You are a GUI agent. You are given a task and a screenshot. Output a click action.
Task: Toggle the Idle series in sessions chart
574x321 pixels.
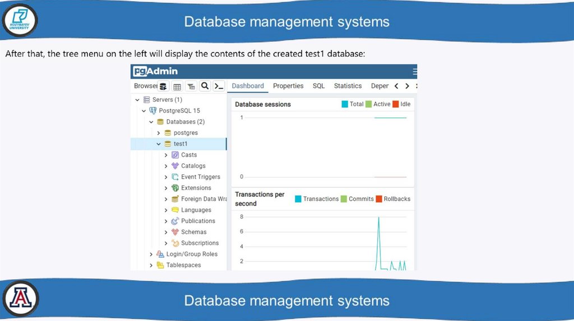395,104
